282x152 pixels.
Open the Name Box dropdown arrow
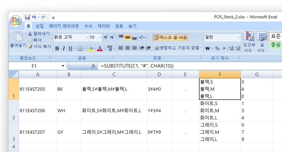[63, 66]
